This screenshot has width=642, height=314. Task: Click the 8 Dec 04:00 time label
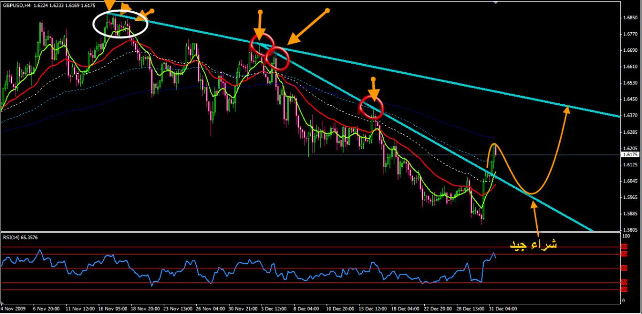[x=307, y=309]
